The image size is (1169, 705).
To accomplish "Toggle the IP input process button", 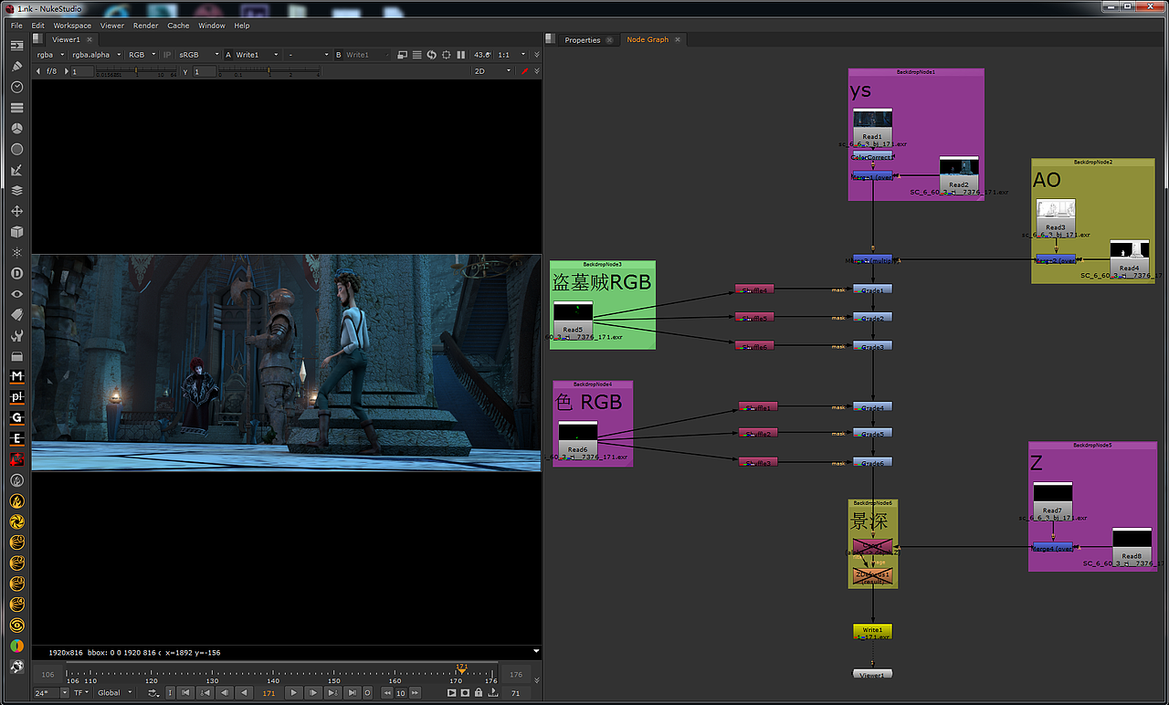I will [x=167, y=55].
